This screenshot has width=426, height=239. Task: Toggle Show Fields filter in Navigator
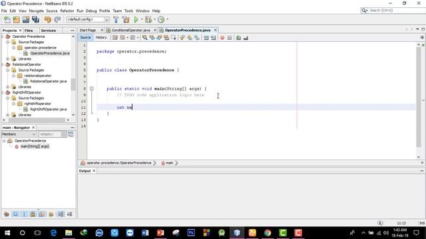[15, 214]
